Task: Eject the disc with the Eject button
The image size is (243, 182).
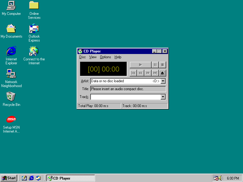Action: (x=163, y=73)
